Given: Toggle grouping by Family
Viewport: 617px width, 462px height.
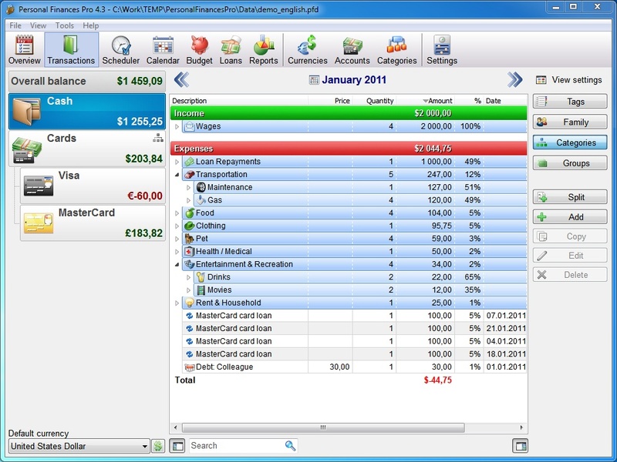Looking at the screenshot, I should coord(569,122).
